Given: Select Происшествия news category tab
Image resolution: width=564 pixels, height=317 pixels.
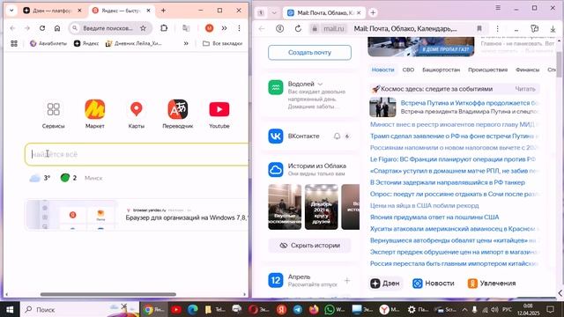Looking at the screenshot, I should 487,70.
